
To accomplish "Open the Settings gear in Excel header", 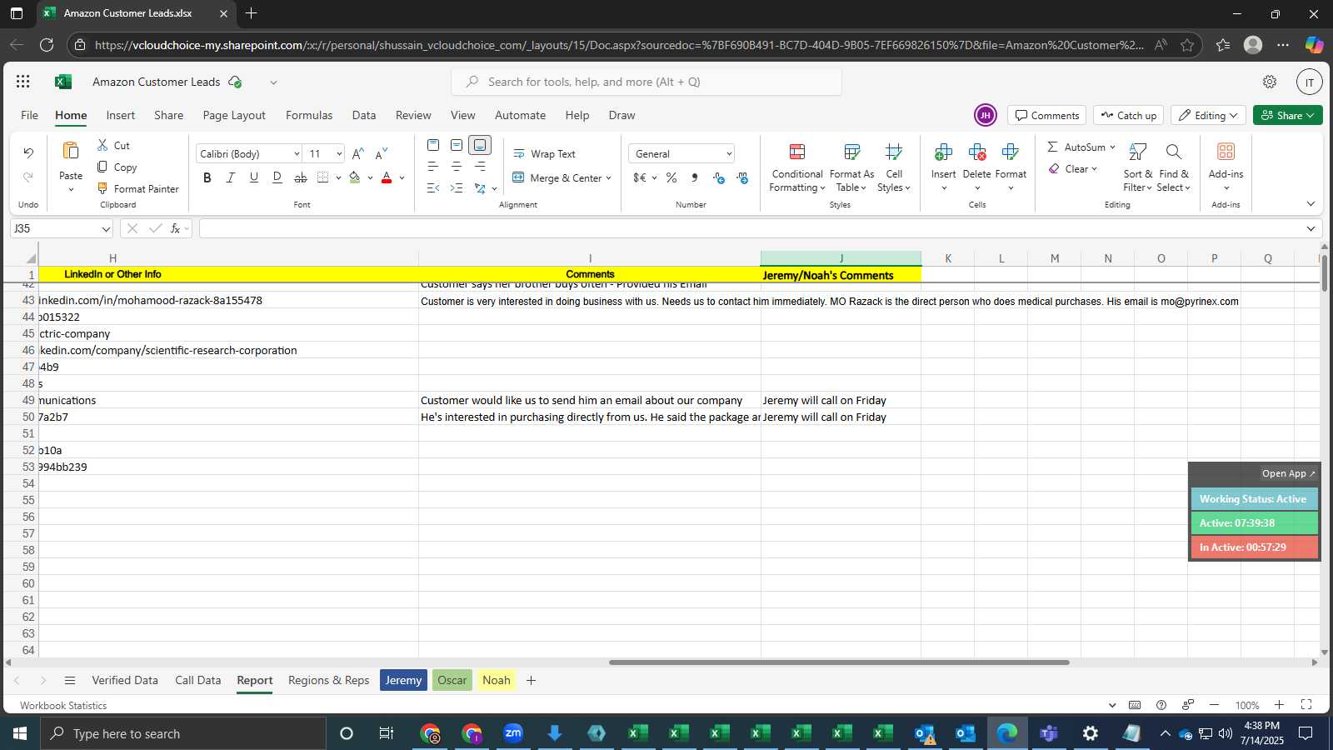I will click(1270, 82).
